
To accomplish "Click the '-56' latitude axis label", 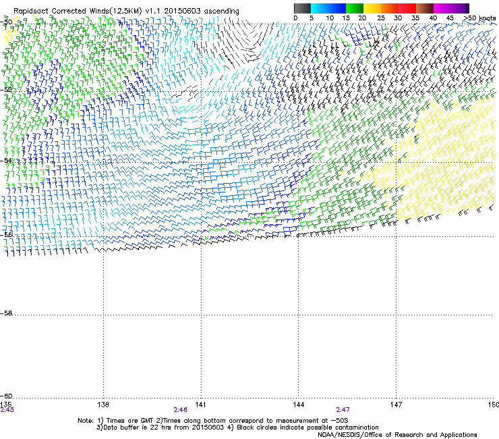I will point(6,234).
